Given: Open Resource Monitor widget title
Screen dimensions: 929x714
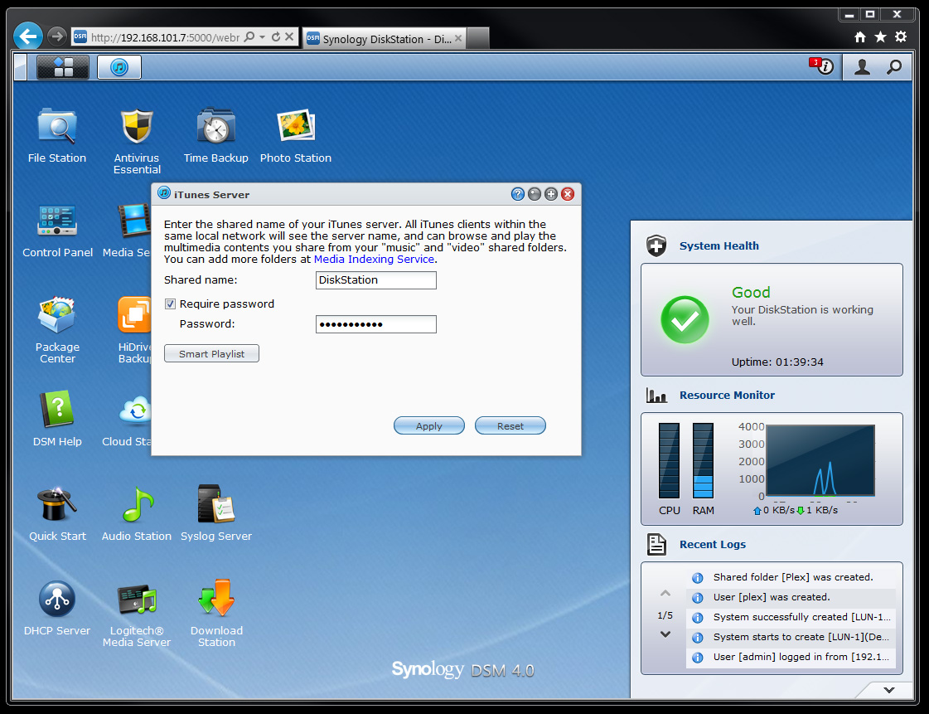Looking at the screenshot, I should click(x=727, y=395).
